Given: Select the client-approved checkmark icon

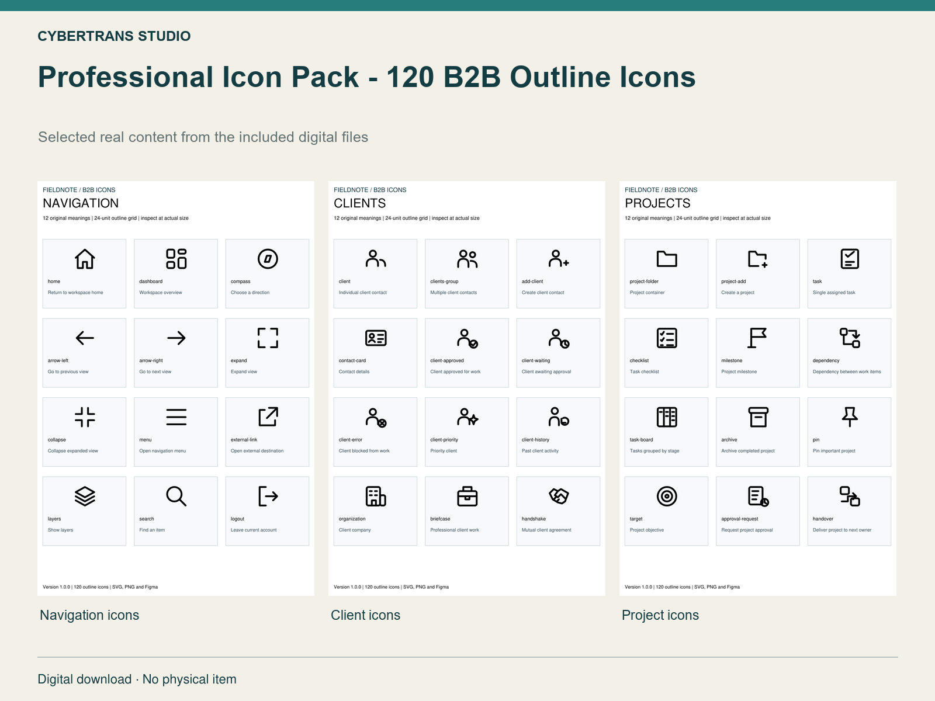Looking at the screenshot, I should coord(467,338).
